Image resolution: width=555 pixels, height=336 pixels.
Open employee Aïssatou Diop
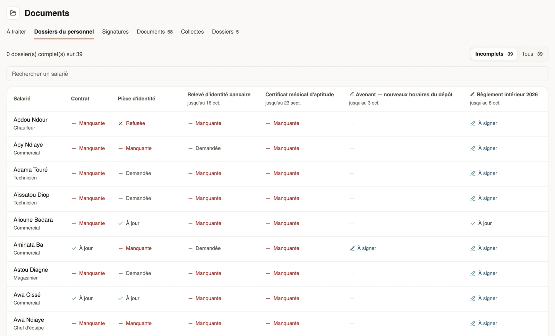coord(31,195)
